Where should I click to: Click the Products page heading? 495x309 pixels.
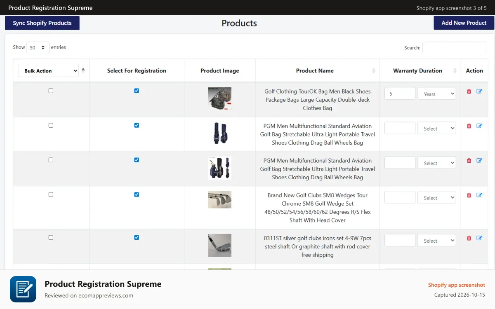click(239, 23)
